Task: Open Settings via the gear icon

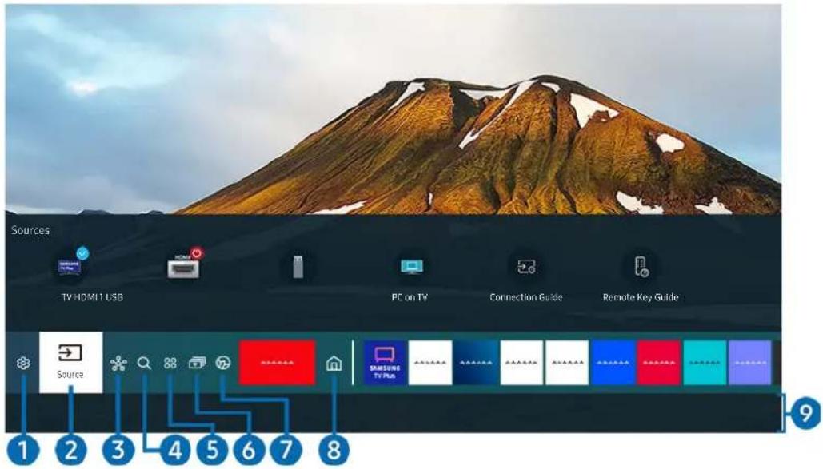Action: coord(23,363)
